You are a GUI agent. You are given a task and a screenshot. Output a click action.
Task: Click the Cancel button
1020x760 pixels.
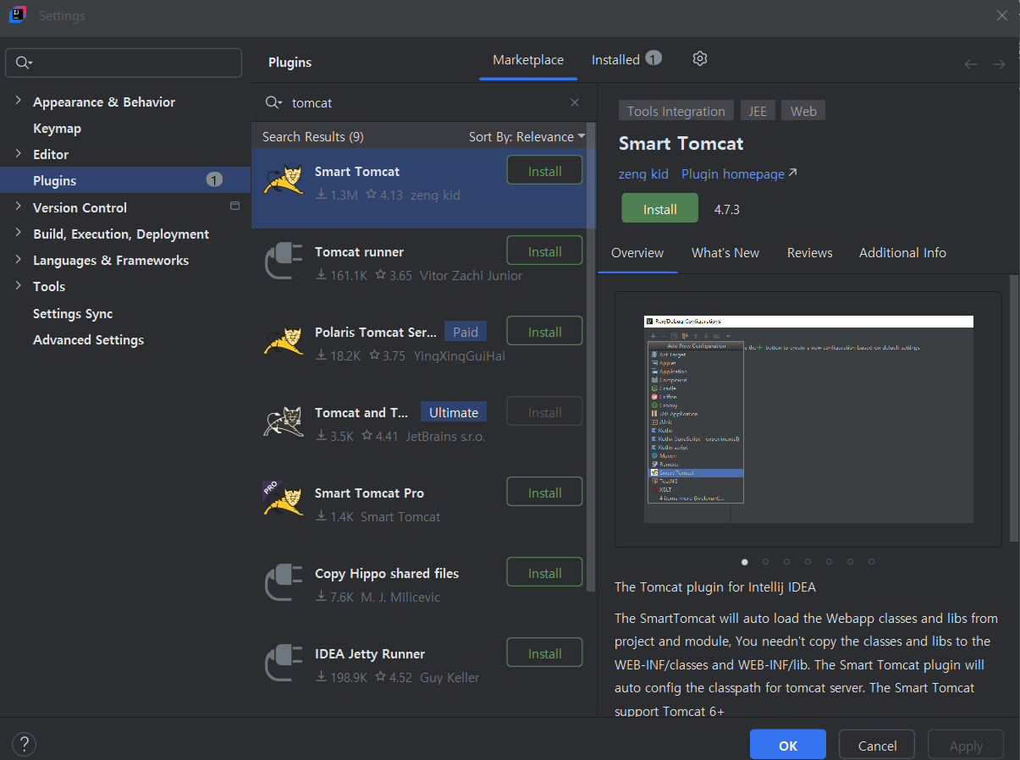[877, 745]
